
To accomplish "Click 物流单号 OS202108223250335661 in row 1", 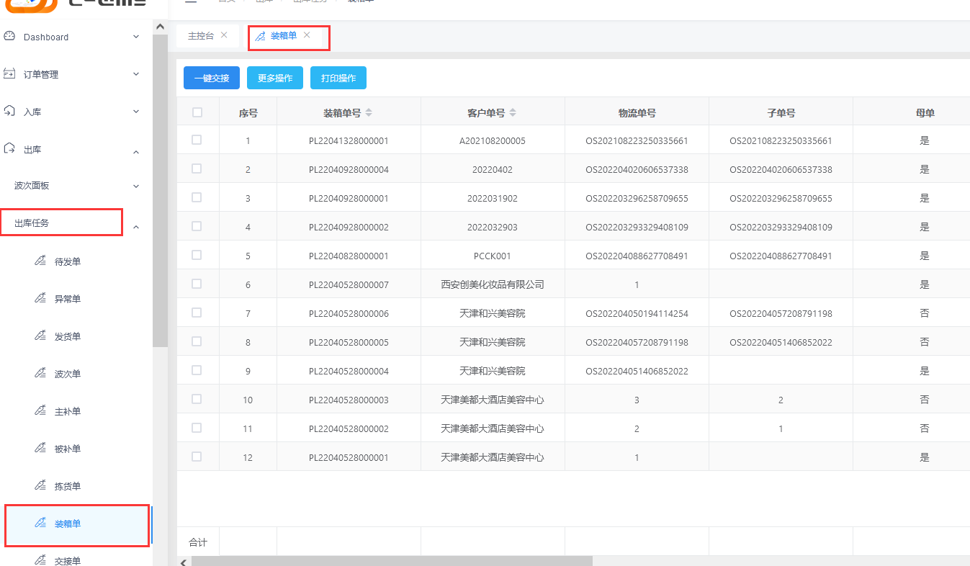I will pyautogui.click(x=637, y=140).
